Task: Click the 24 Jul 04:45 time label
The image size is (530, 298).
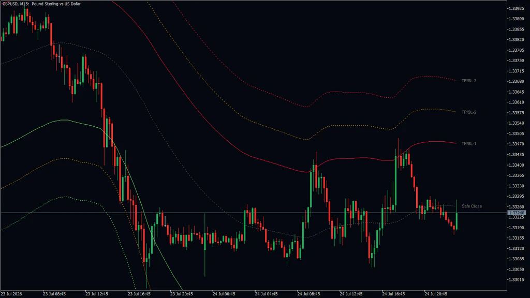Action: (267, 294)
